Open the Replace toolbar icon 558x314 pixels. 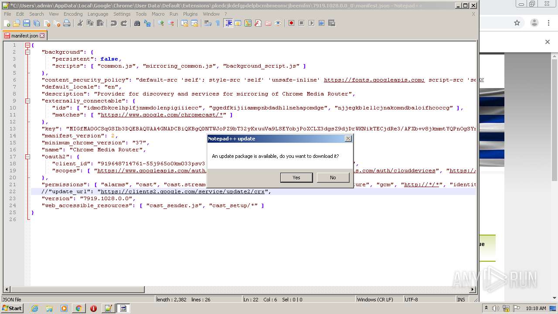point(147,23)
